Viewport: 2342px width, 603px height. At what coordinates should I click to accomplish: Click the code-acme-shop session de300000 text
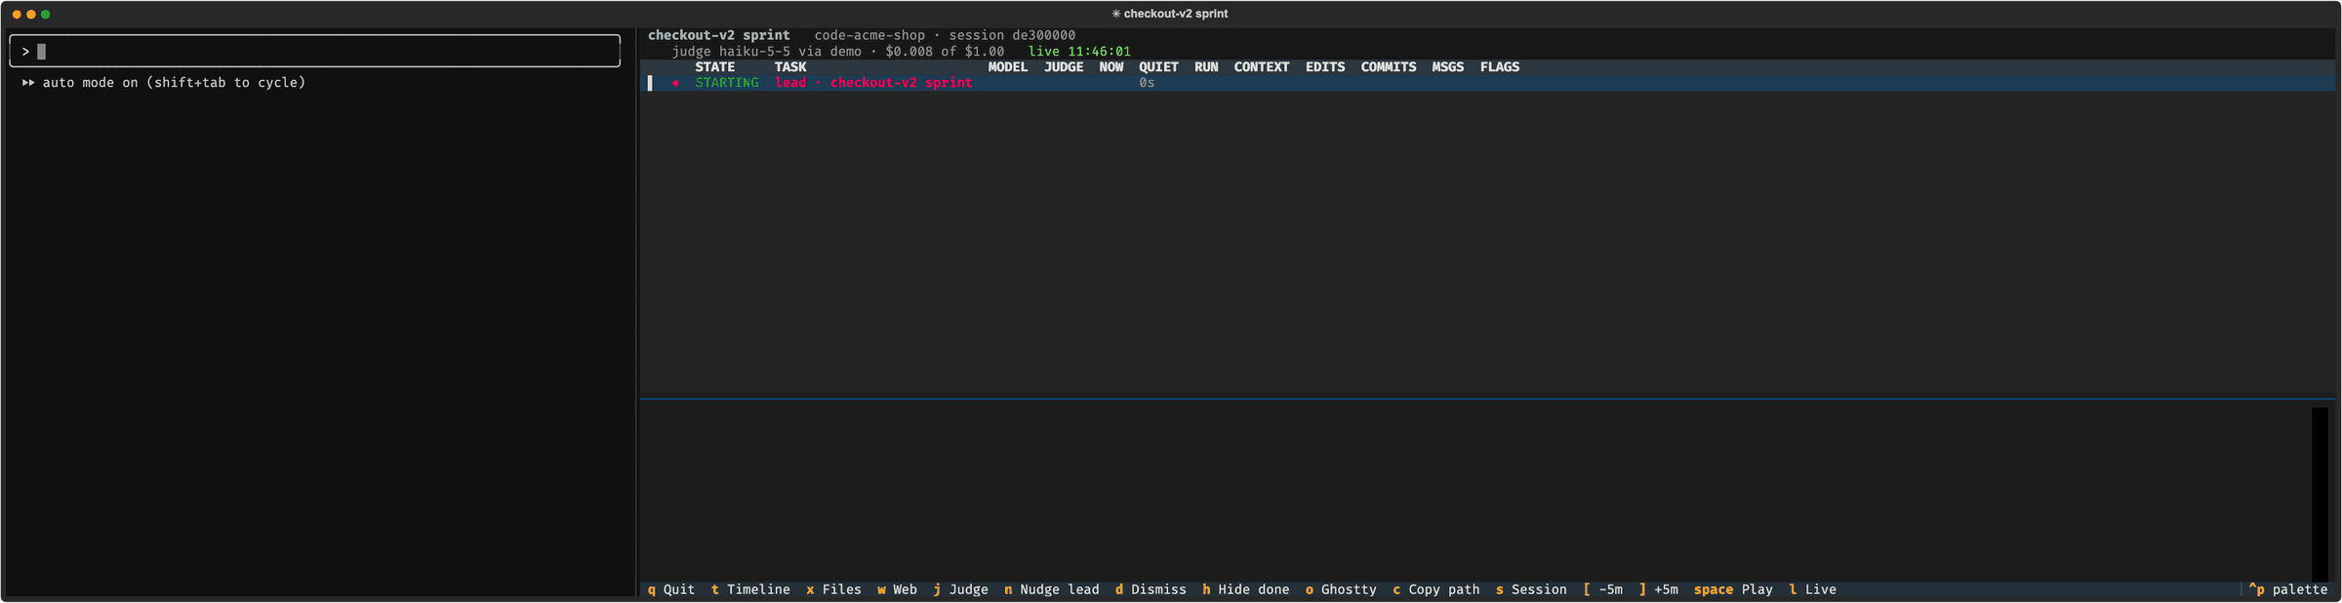pyautogui.click(x=945, y=35)
